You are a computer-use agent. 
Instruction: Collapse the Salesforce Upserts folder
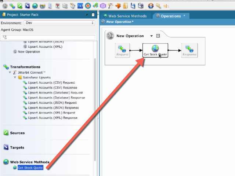(x=15, y=78)
